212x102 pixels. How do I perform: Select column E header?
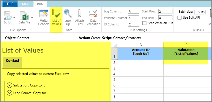(186, 45)
